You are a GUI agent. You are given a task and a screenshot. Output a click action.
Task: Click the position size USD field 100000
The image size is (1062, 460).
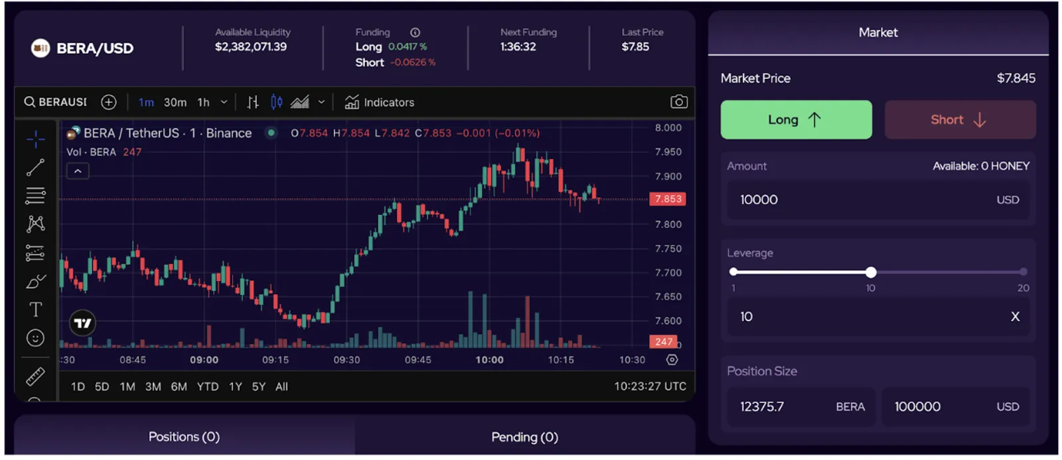[956, 406]
